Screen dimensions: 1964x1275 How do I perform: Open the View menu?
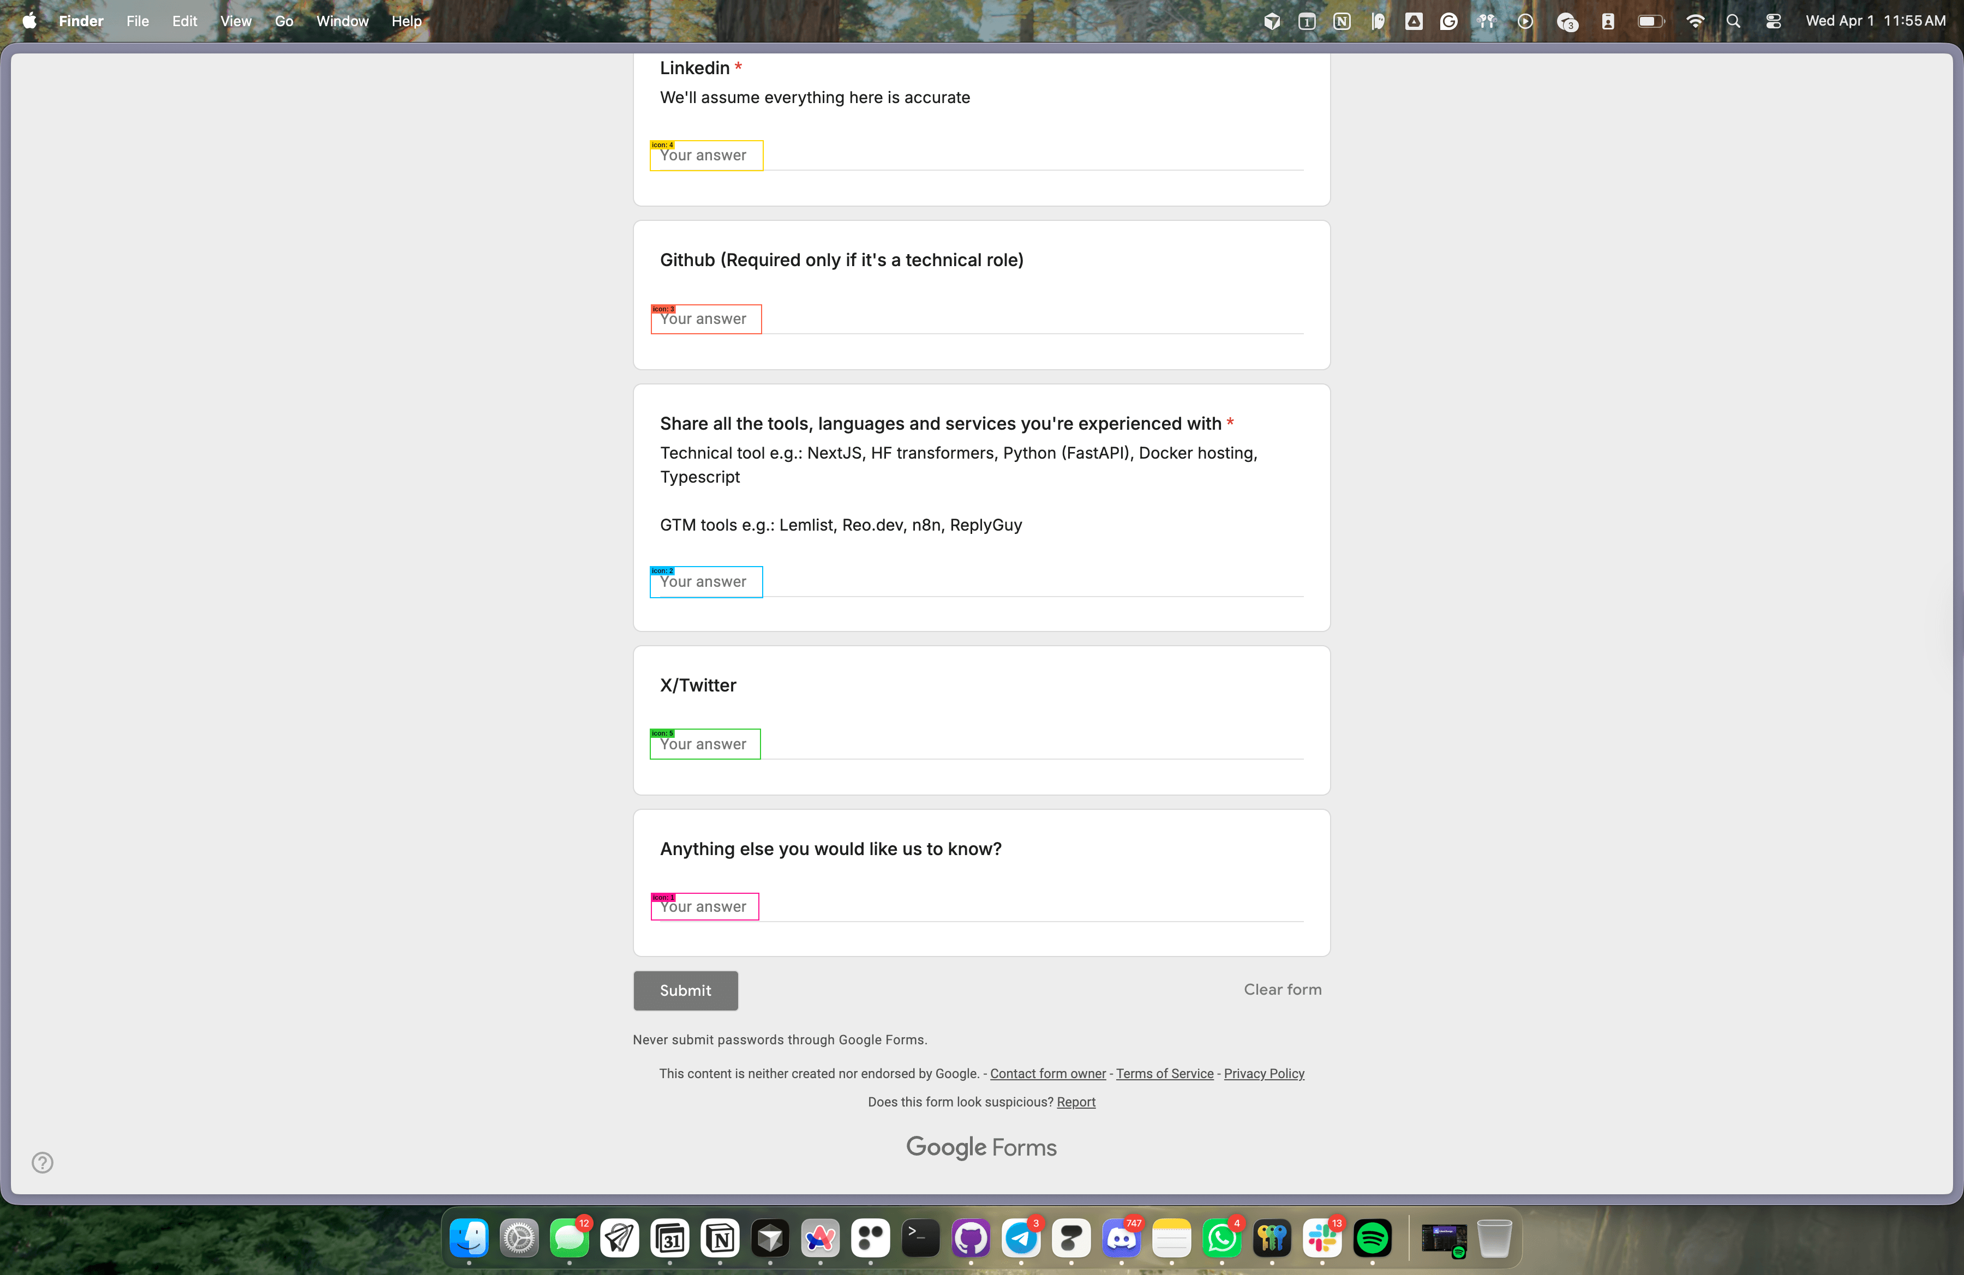click(x=235, y=21)
